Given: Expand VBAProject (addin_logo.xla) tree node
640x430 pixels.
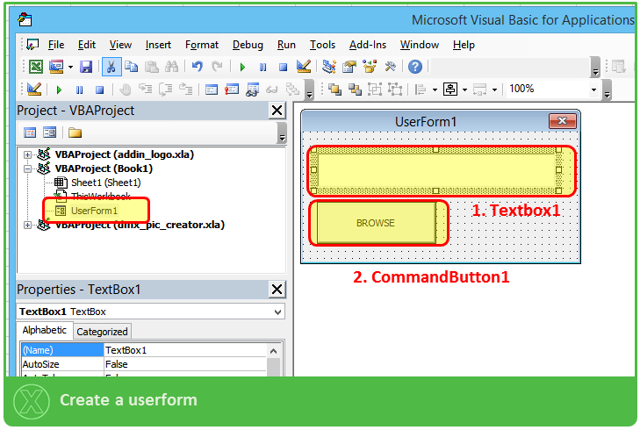Looking at the screenshot, I should [x=27, y=154].
